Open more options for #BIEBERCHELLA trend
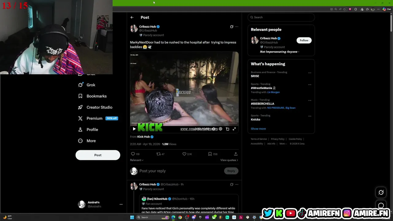The width and height of the screenshot is (393, 221). pos(309,100)
